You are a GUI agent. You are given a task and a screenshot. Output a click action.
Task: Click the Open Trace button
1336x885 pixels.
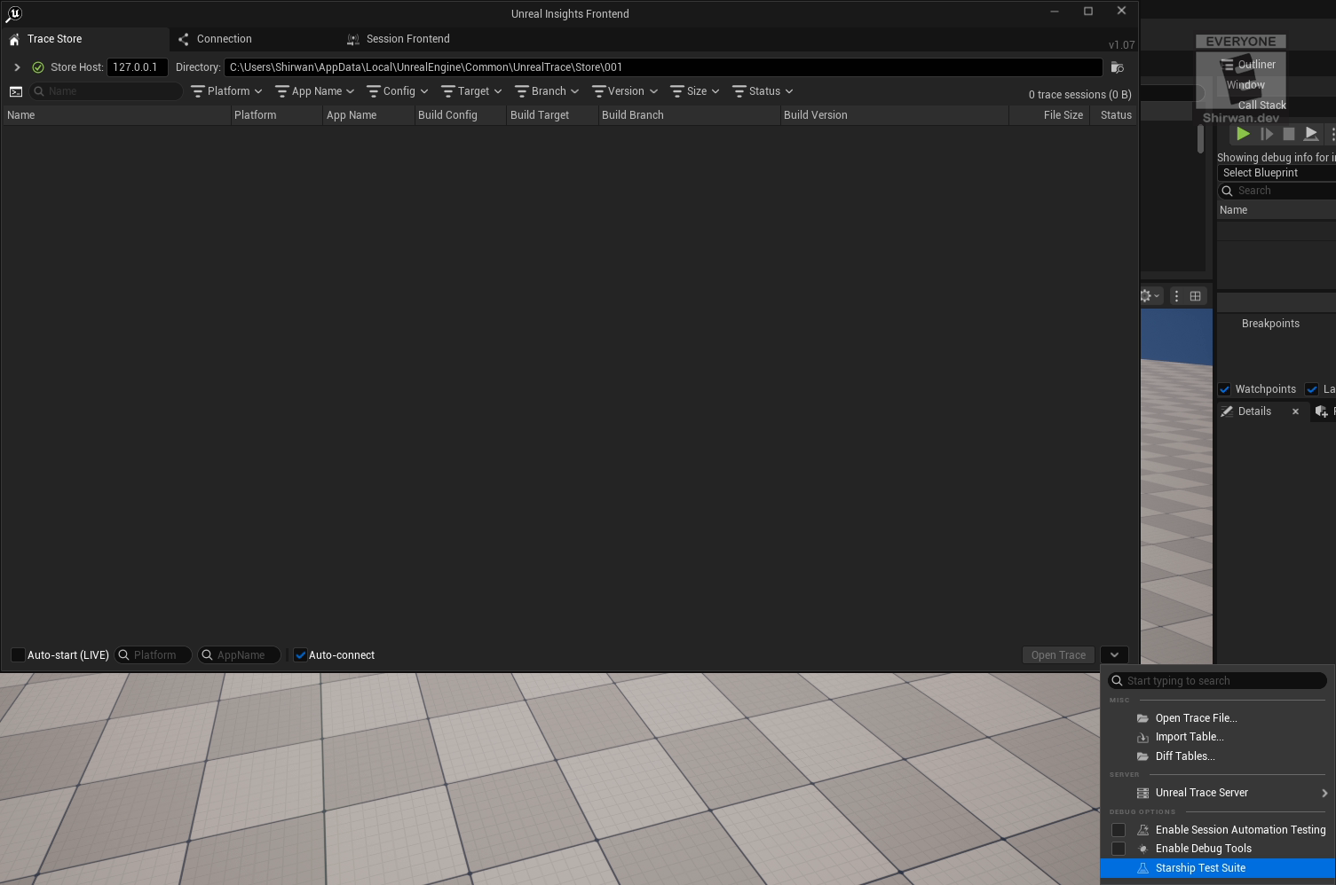click(1058, 655)
